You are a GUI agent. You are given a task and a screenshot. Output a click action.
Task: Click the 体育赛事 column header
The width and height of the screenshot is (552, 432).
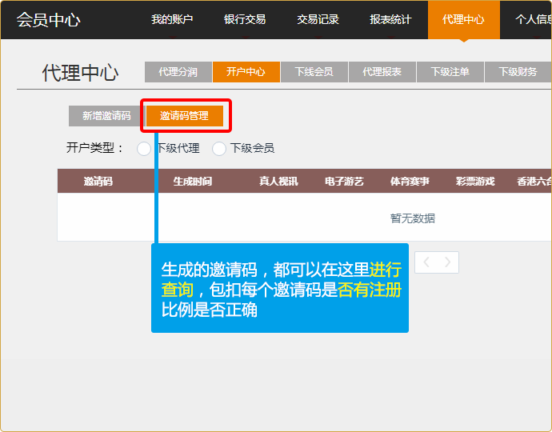pos(410,182)
